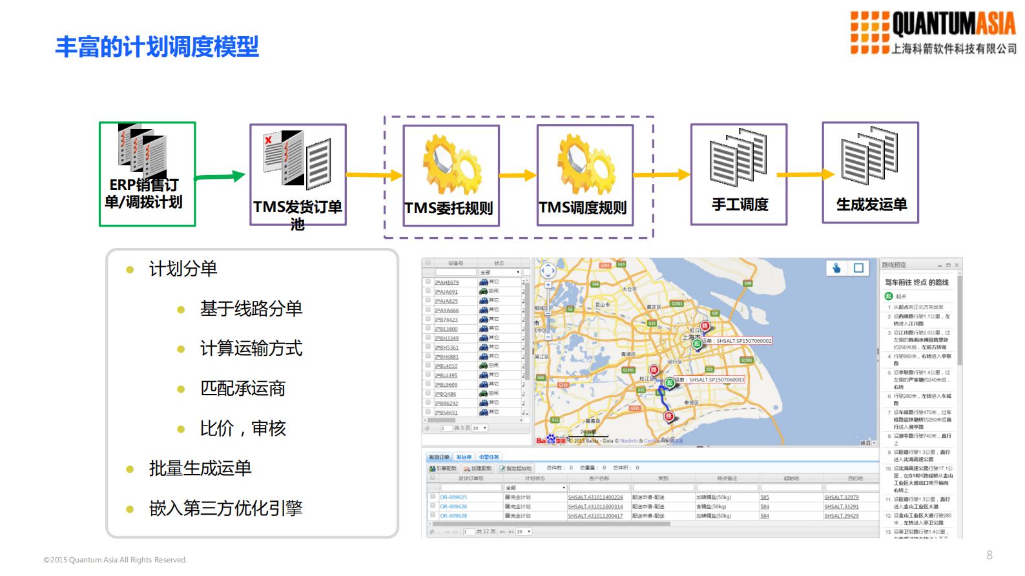Click the overview map toggle at map corner

(x=875, y=443)
